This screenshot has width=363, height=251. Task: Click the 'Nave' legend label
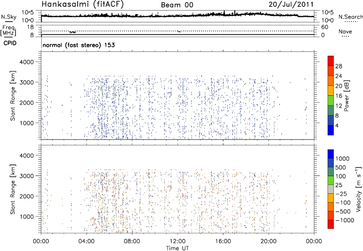click(x=345, y=31)
